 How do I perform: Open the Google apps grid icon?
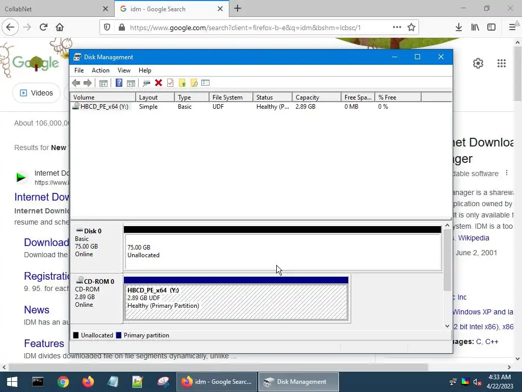click(x=502, y=63)
